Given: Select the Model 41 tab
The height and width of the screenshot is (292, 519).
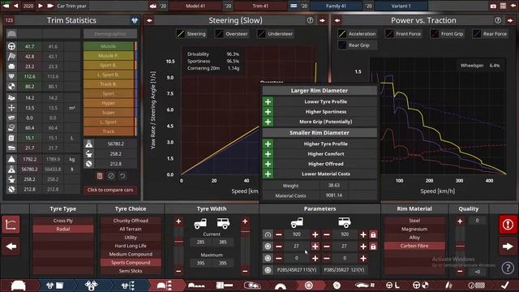Looking at the screenshot, I should point(195,6).
